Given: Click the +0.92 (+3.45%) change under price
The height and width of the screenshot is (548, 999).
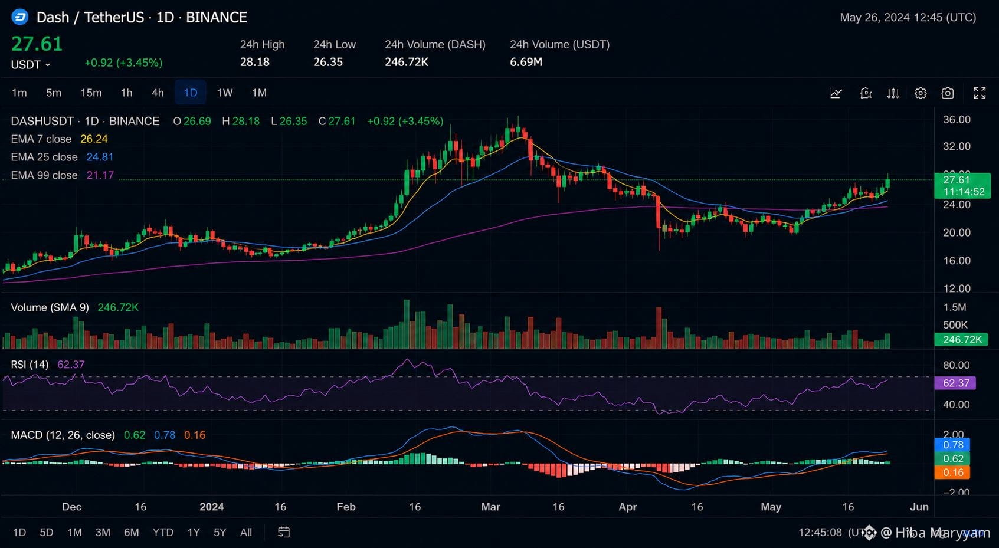Looking at the screenshot, I should point(123,63).
